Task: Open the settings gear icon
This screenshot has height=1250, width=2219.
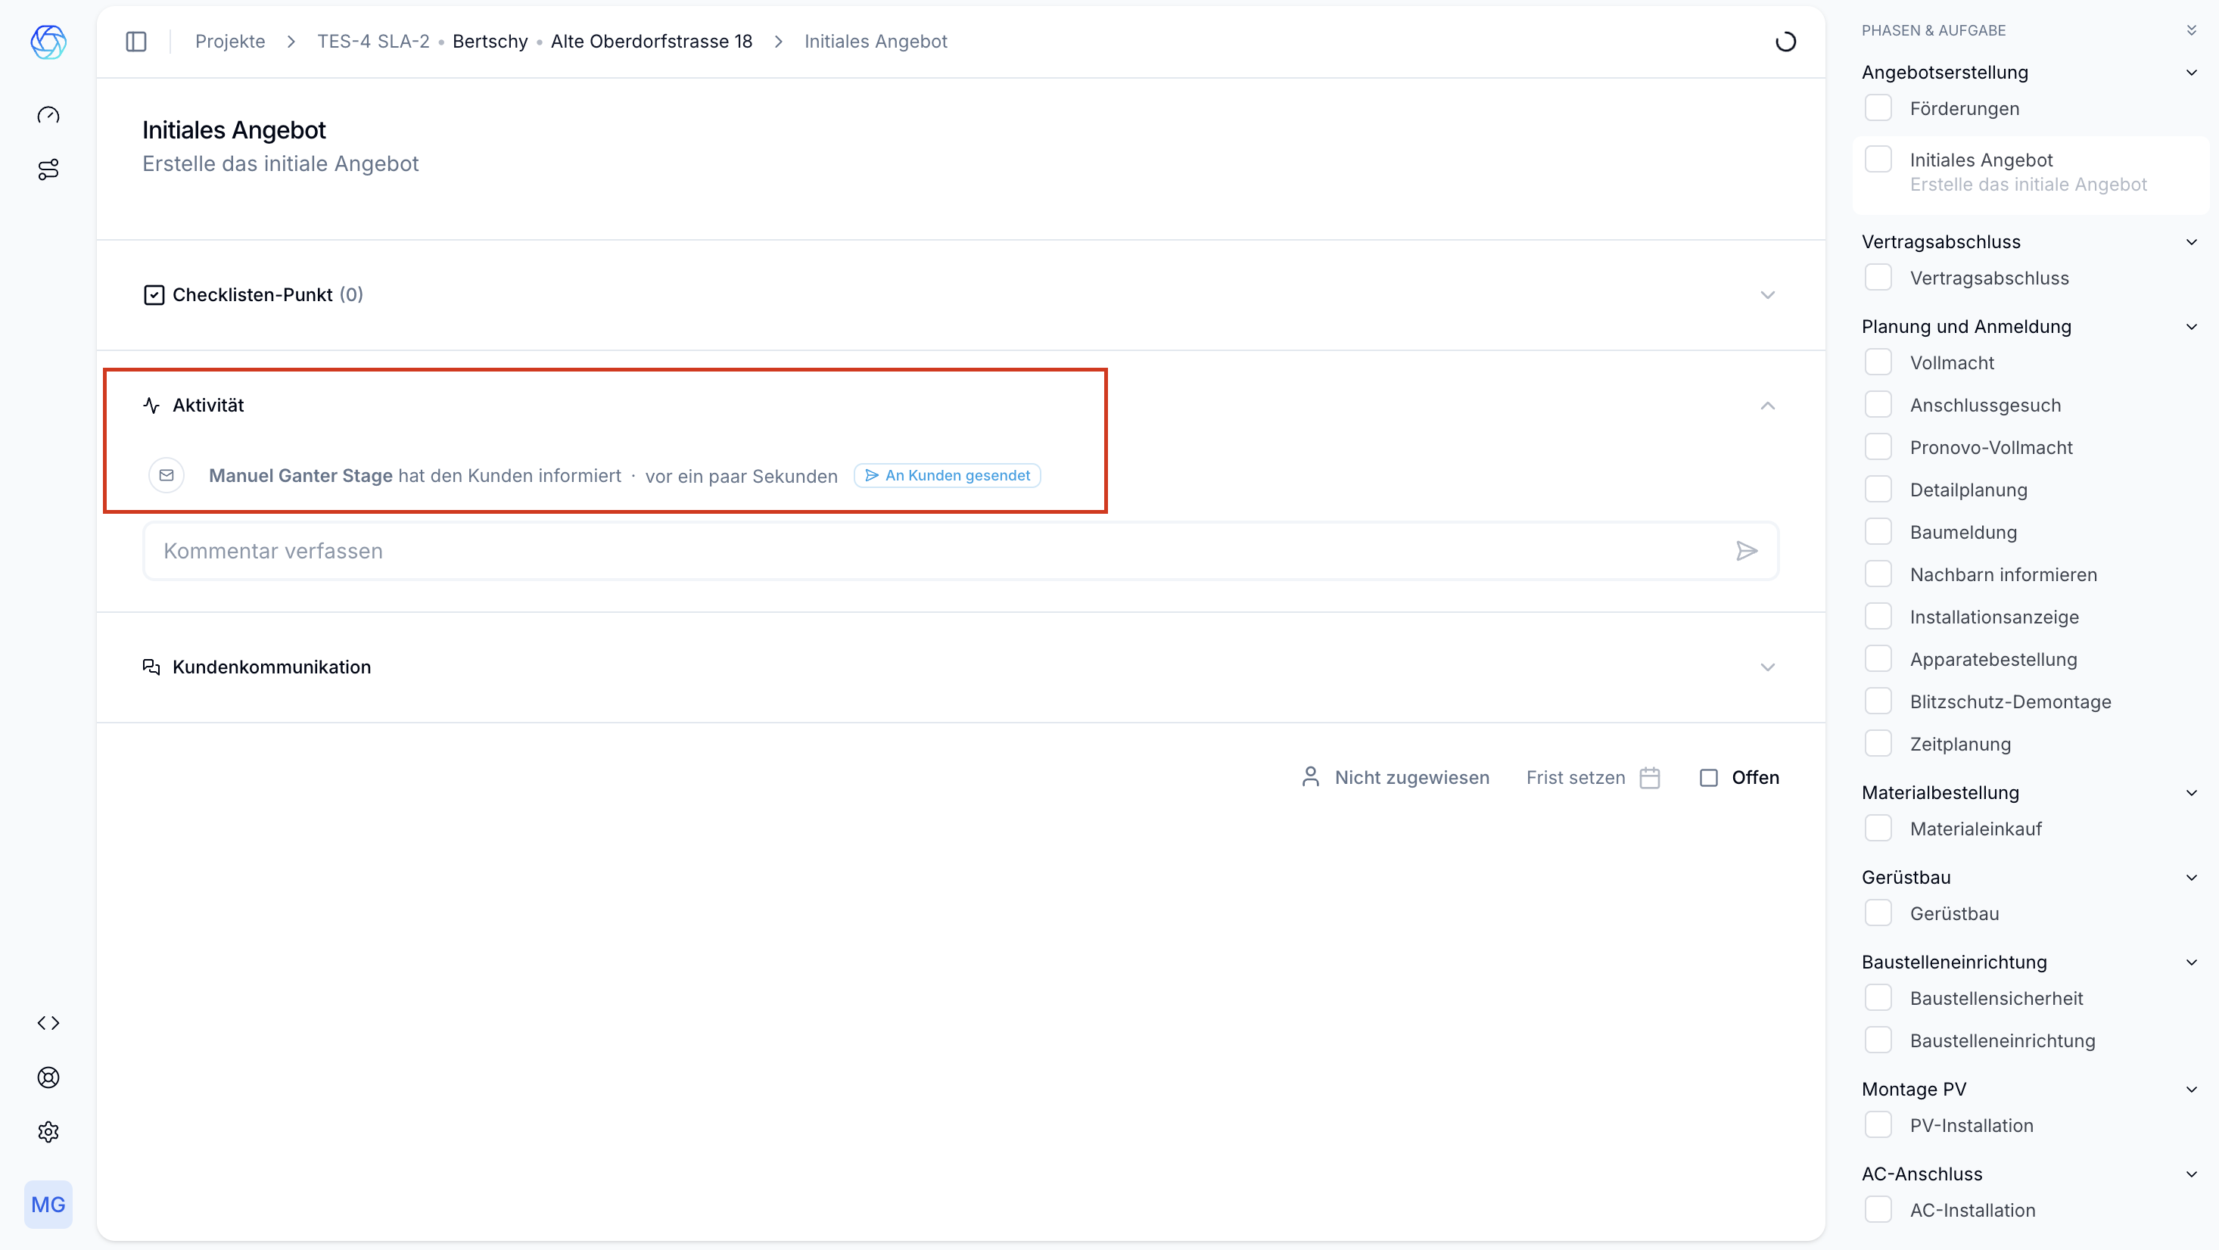Action: [x=48, y=1131]
